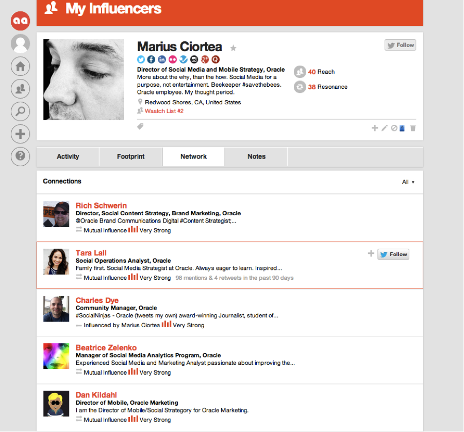Click the '40 Reach' value
This screenshot has height=432, width=464.
tap(321, 72)
